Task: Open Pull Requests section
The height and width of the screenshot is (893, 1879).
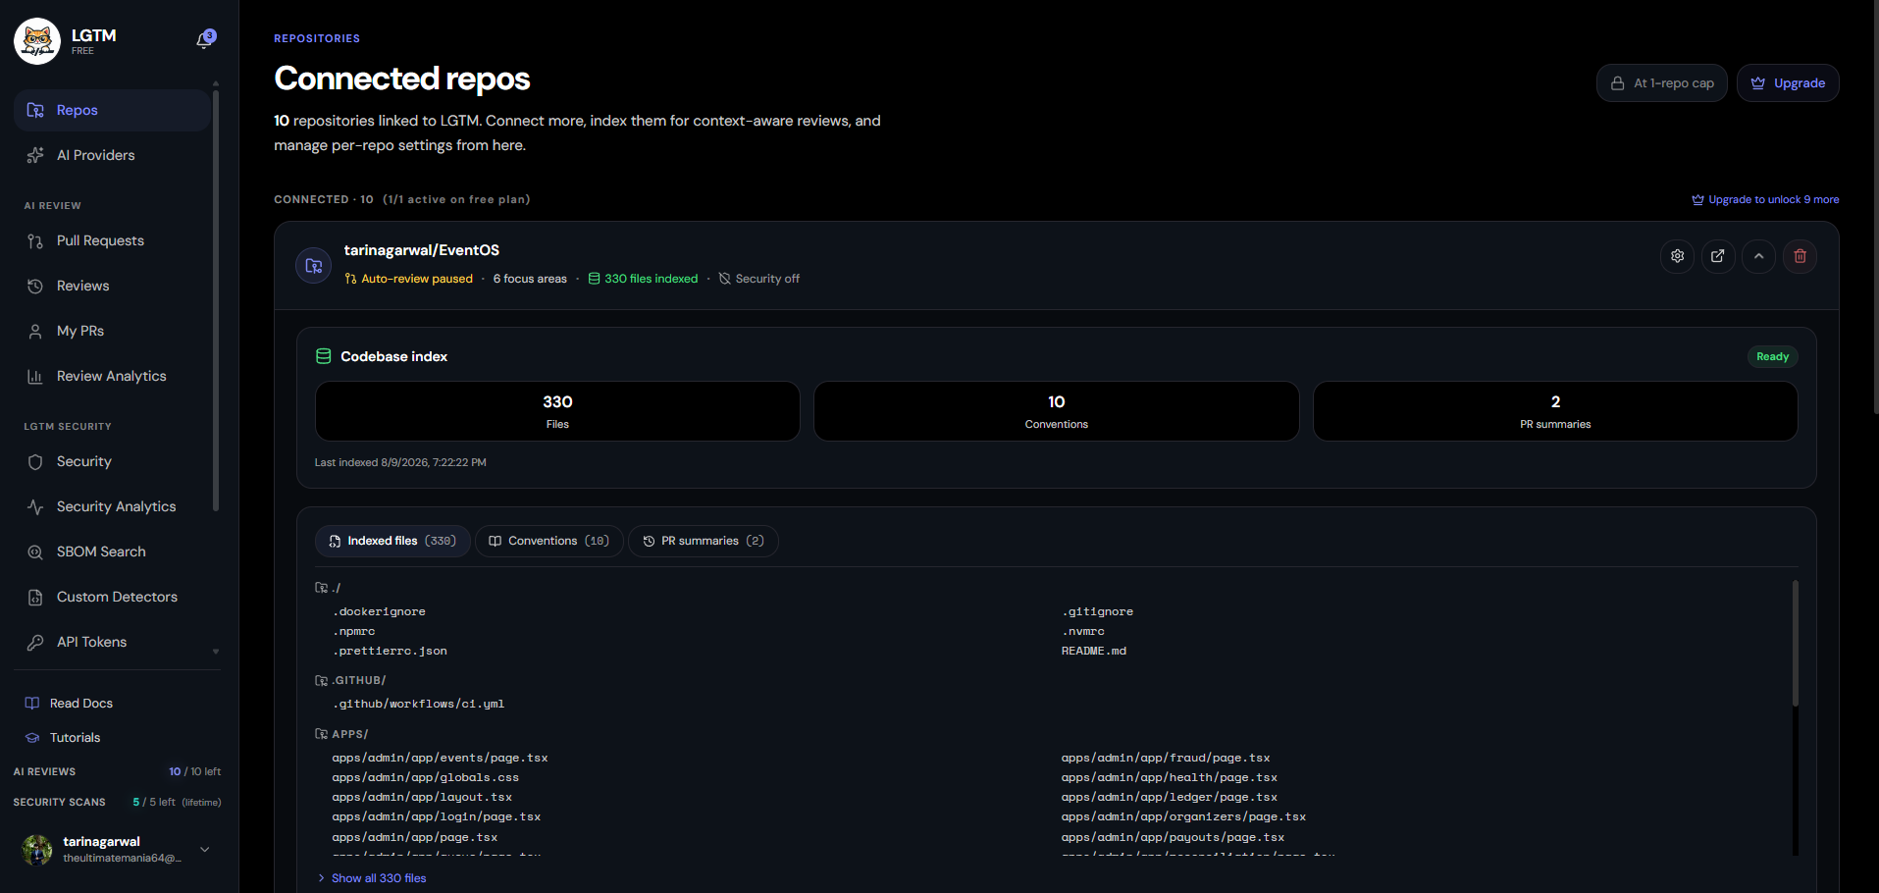Action: coord(112,240)
